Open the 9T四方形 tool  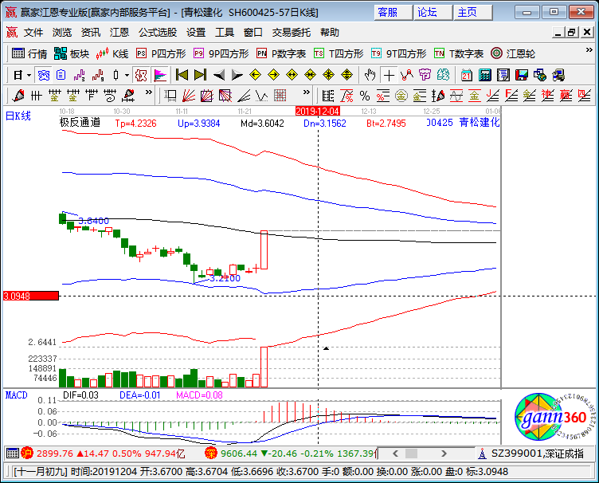(x=398, y=53)
